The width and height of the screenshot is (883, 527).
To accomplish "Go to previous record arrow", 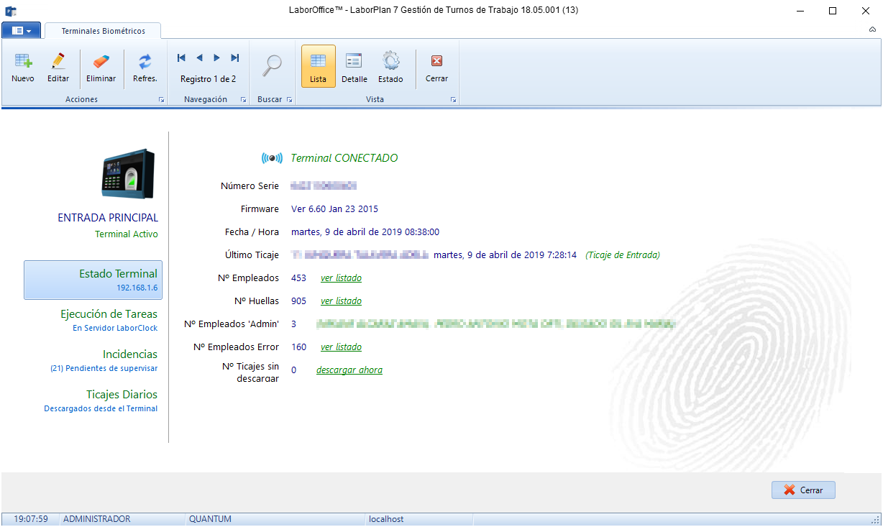I will pos(199,58).
